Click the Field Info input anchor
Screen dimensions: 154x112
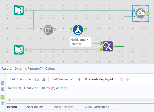(x=41, y=30)
